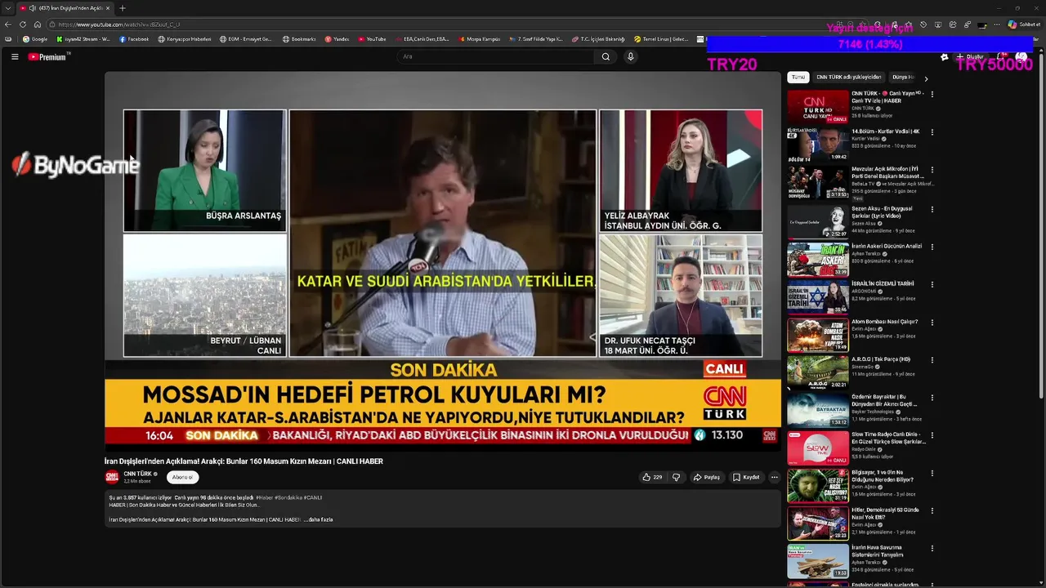This screenshot has height=588, width=1046.
Task: Open more actions three-dot menu under video
Action: tap(775, 477)
